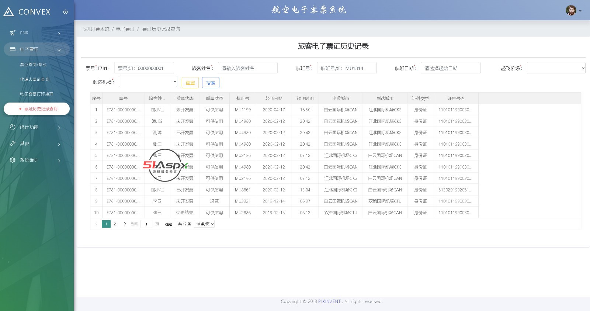Click the 电子票证 card icon
Image resolution: width=590 pixels, height=311 pixels.
pyautogui.click(x=13, y=49)
